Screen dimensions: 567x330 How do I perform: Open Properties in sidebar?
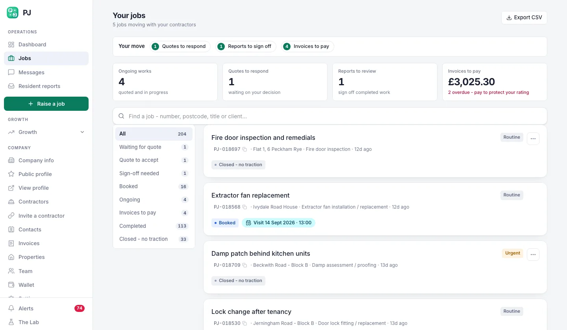(x=46, y=257)
